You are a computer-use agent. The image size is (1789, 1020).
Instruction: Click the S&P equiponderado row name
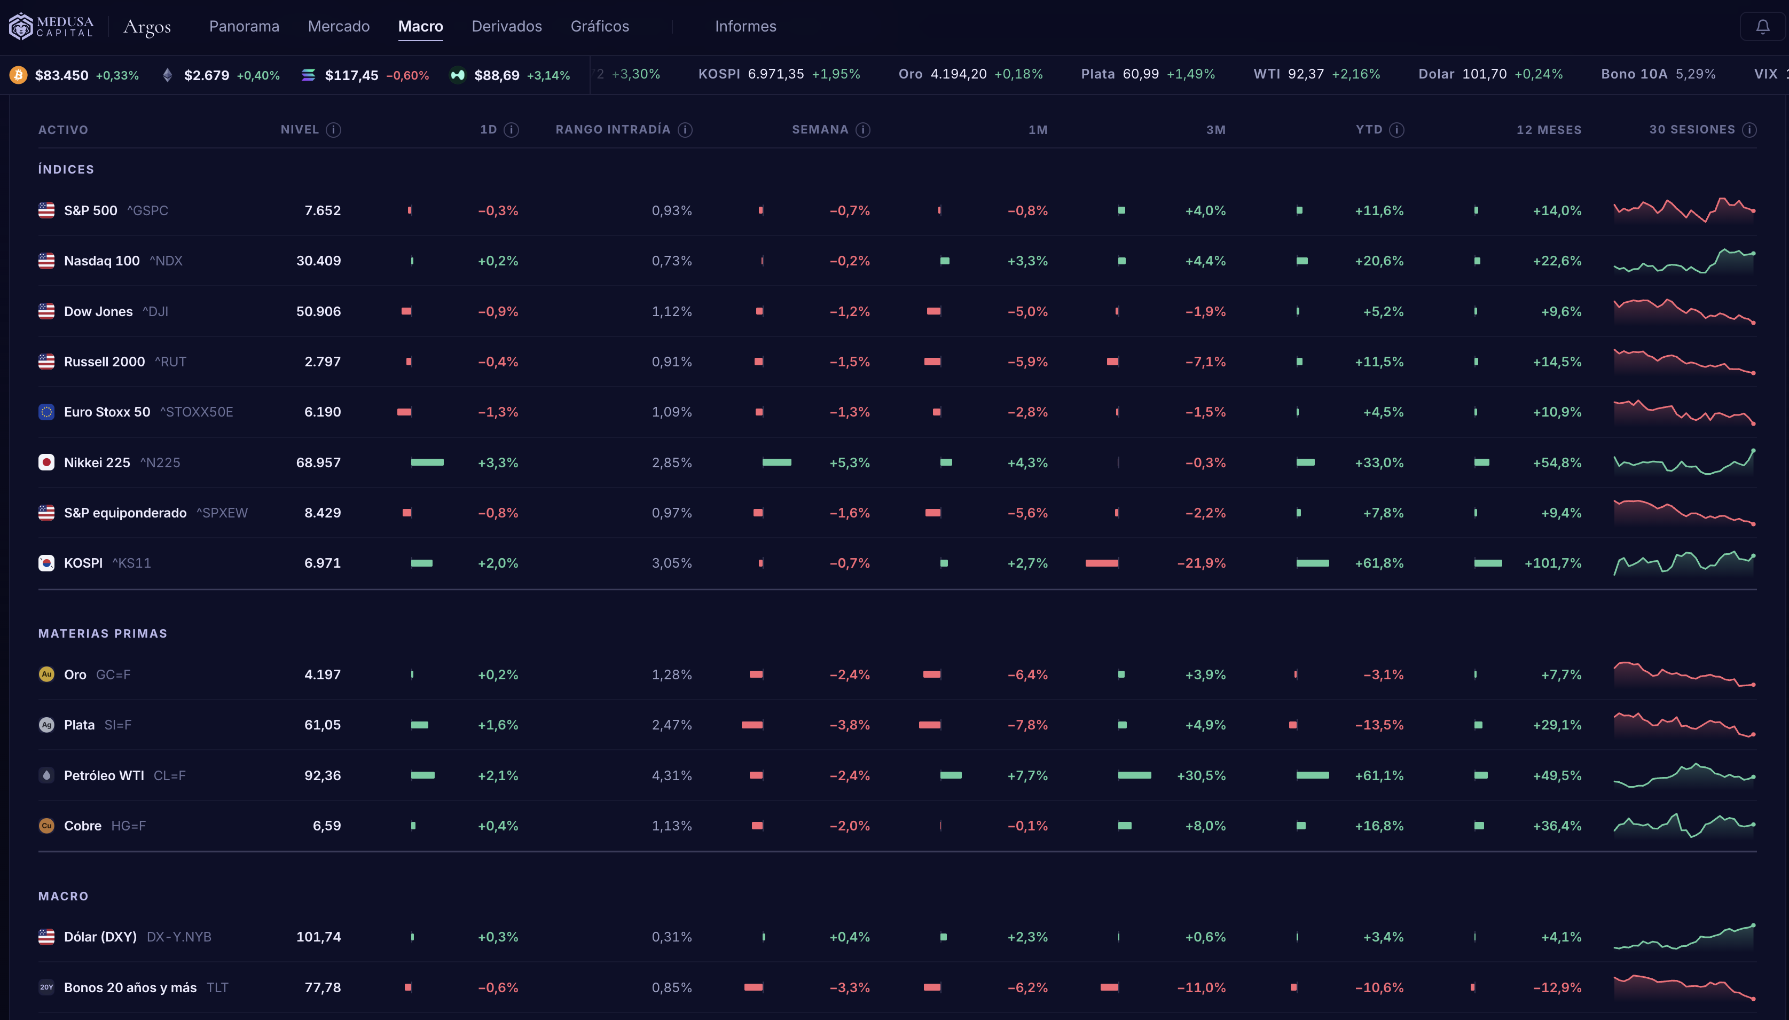(x=125, y=513)
